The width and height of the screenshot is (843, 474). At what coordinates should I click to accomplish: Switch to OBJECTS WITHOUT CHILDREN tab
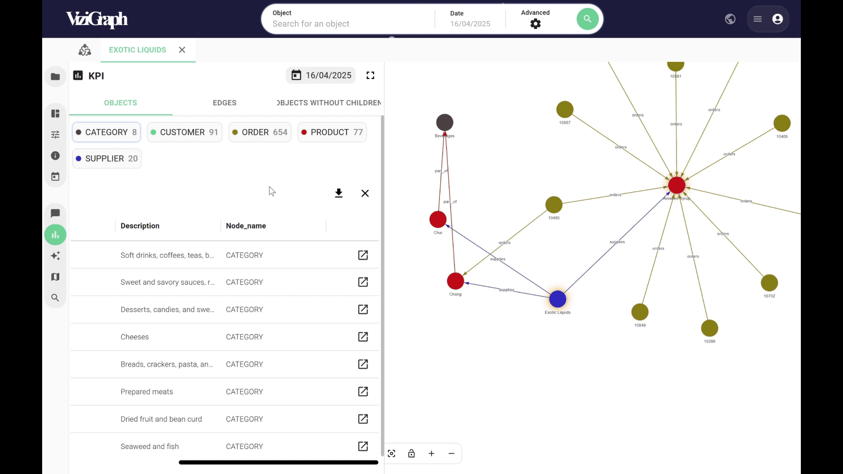[x=329, y=103]
